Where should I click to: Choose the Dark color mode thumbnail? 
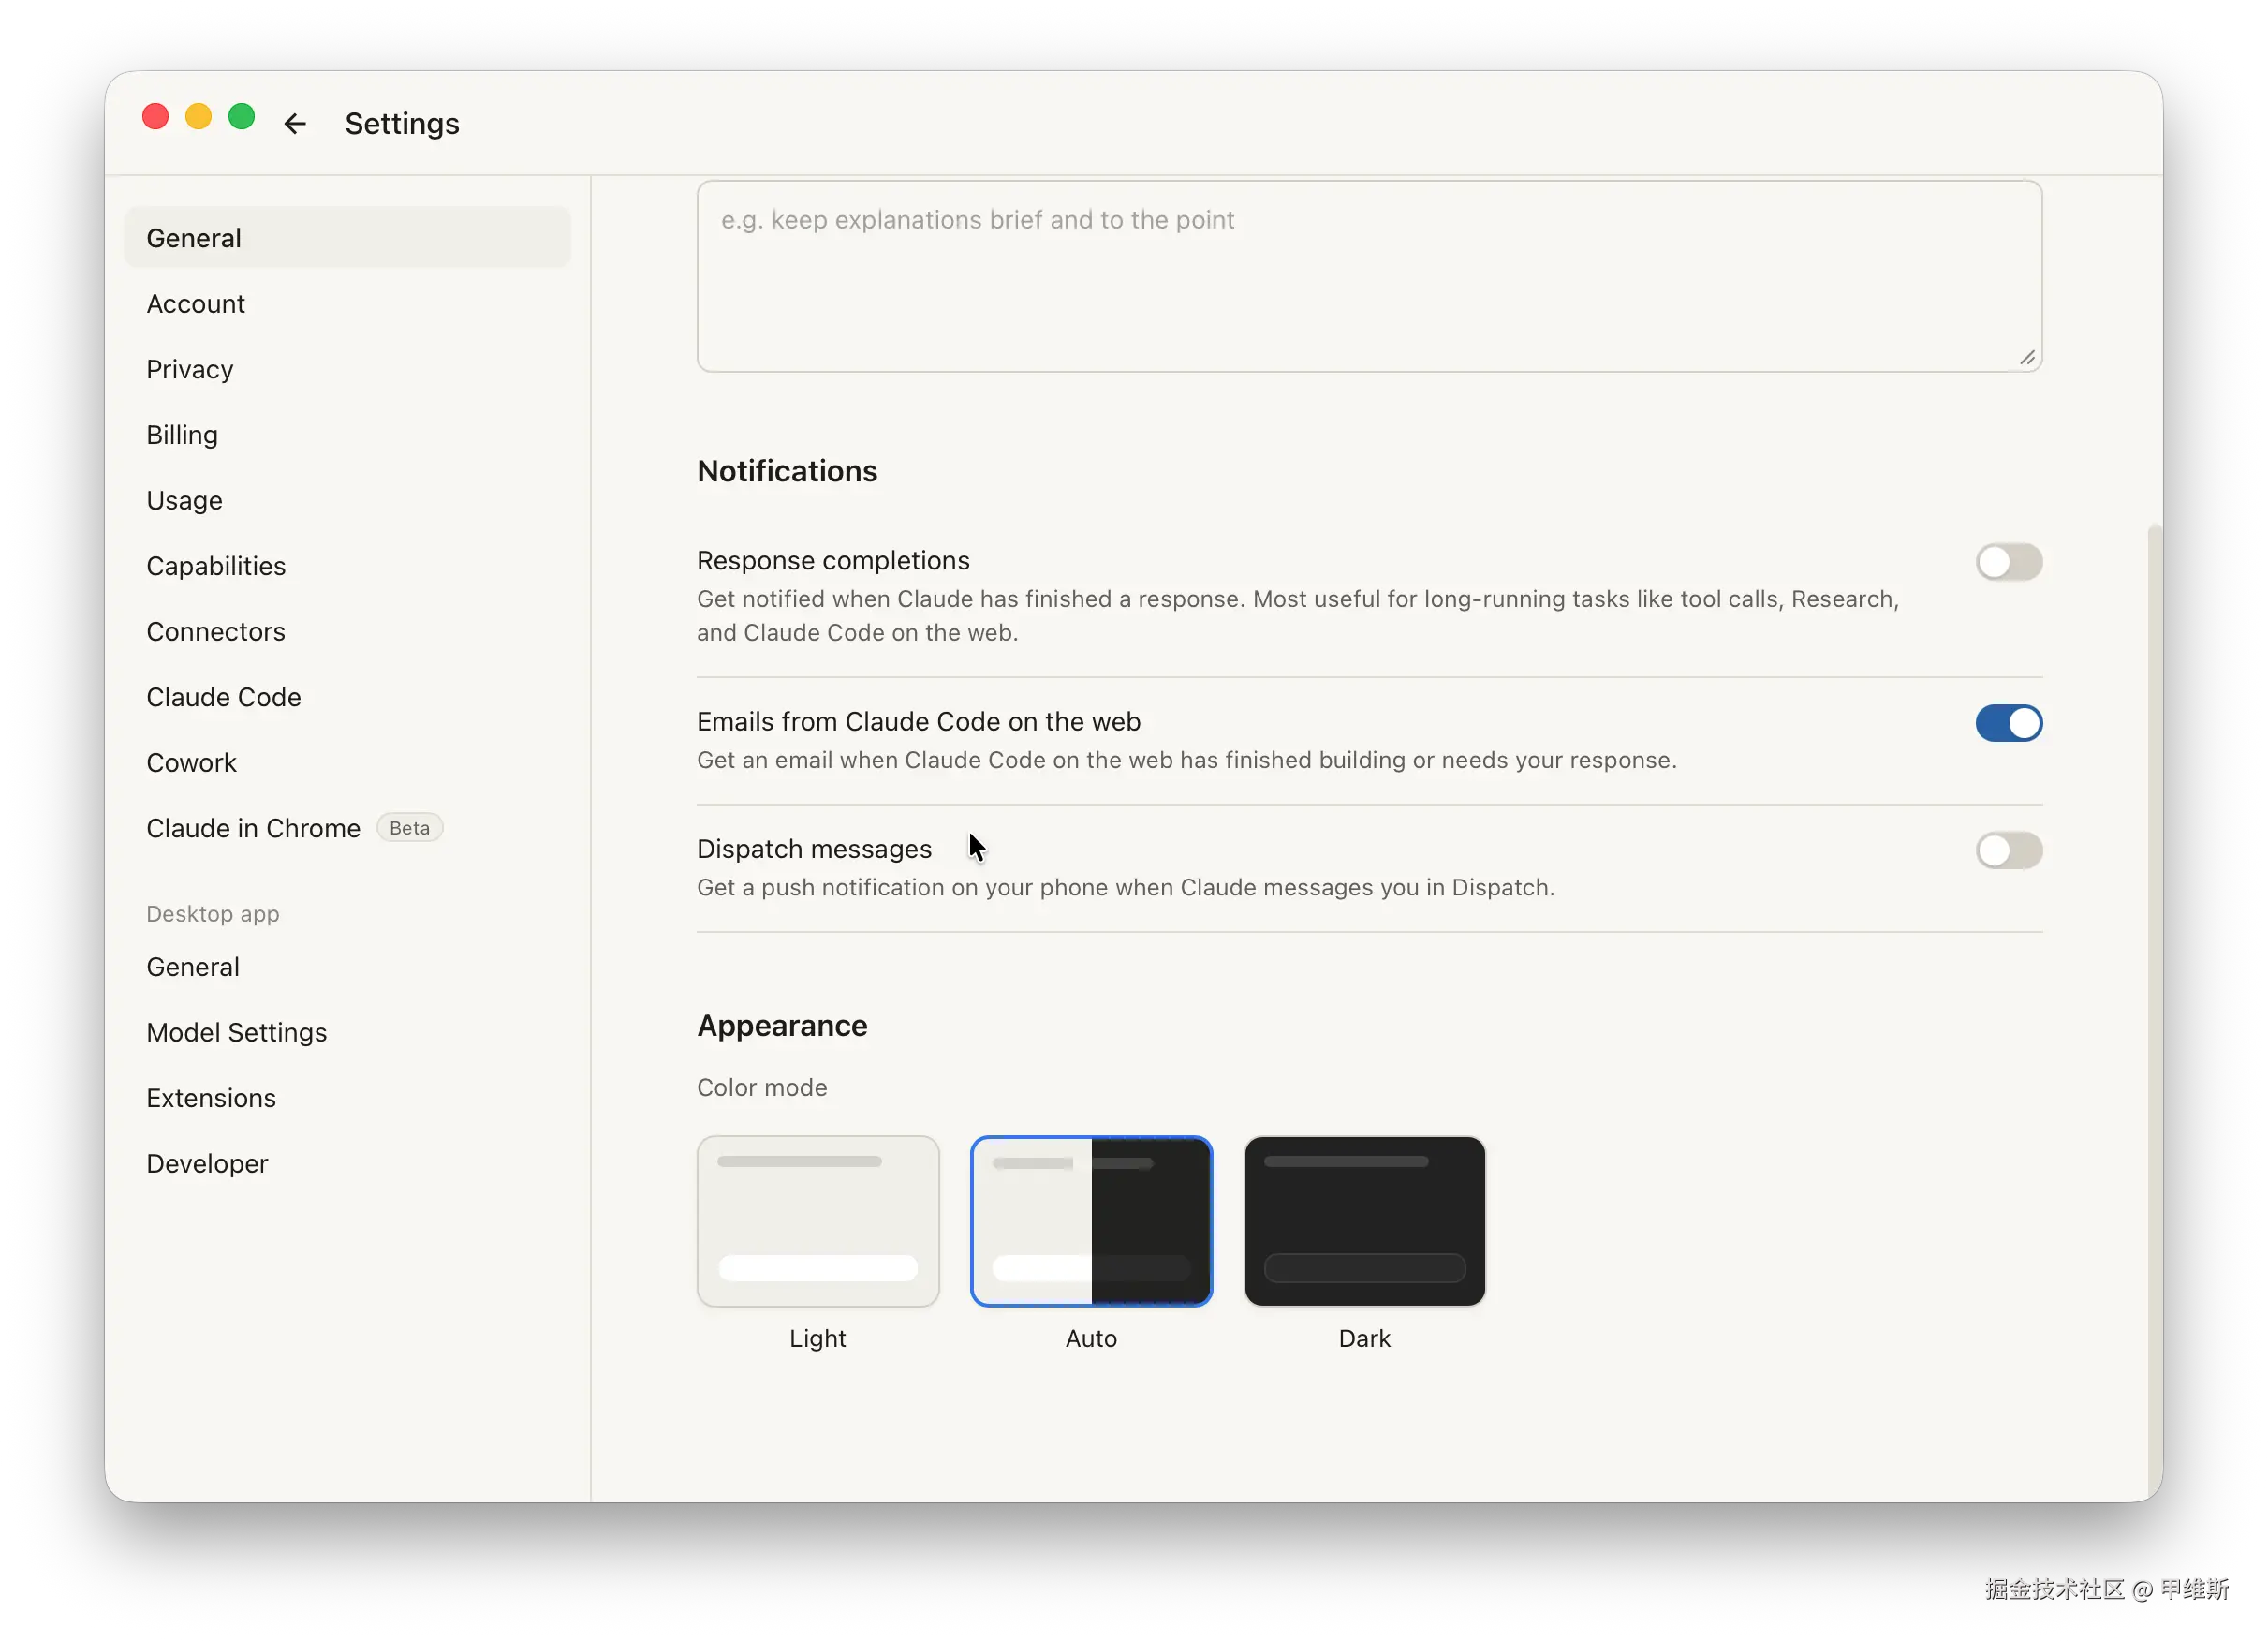pos(1364,1220)
